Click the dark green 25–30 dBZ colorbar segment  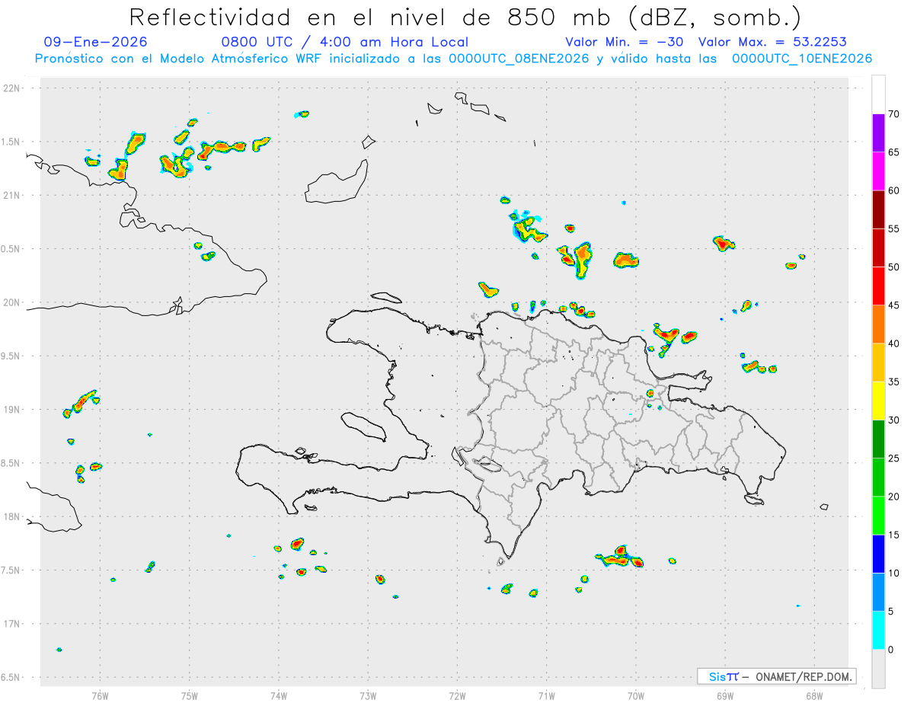click(x=878, y=439)
